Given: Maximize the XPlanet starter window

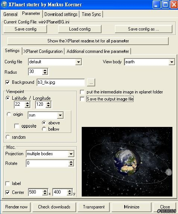Looking at the screenshot, I should [x=165, y=4].
